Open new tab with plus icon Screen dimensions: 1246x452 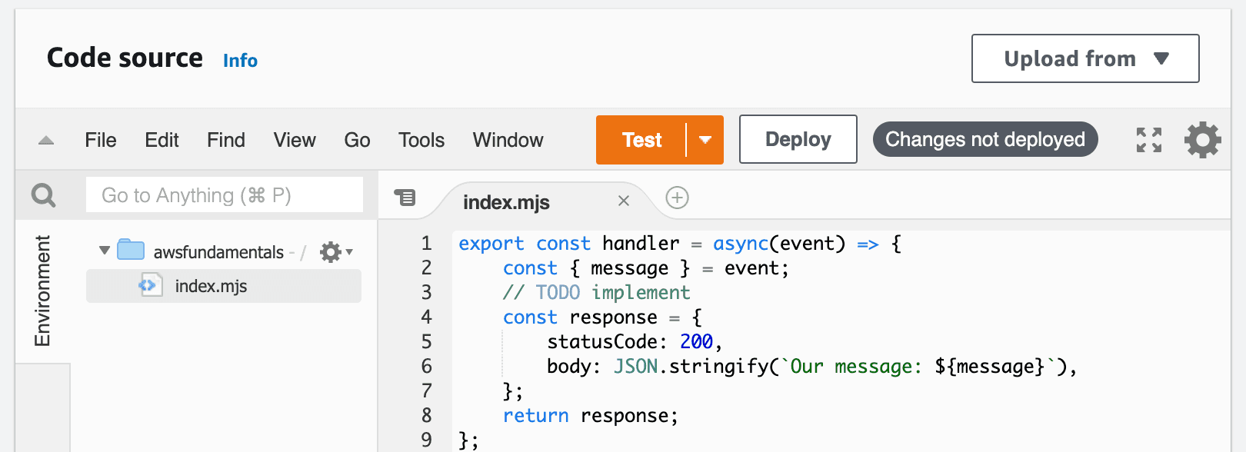click(677, 198)
